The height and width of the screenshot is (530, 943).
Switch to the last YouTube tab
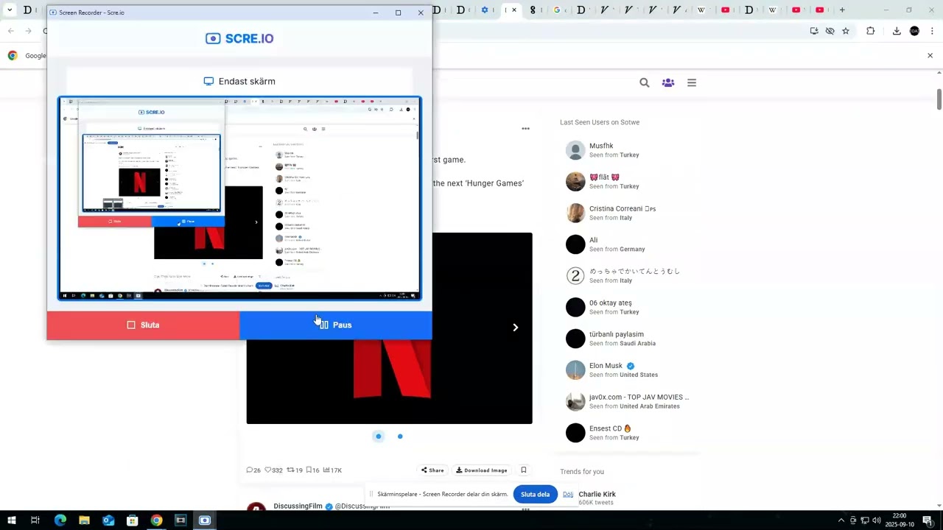coord(819,10)
